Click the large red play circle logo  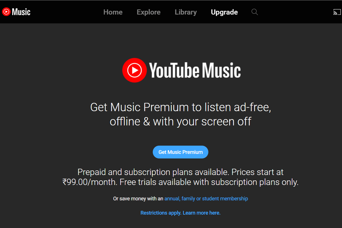click(x=135, y=70)
